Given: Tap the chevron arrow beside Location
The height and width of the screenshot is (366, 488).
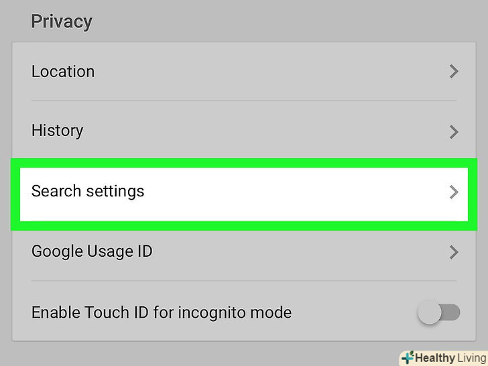Looking at the screenshot, I should pyautogui.click(x=454, y=71).
